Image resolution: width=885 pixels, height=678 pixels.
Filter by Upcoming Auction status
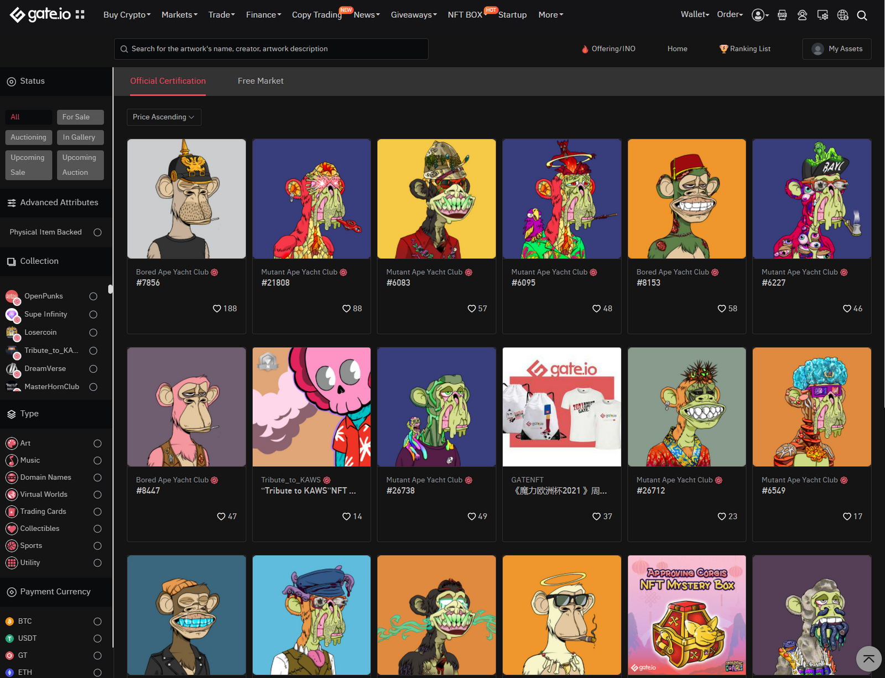pos(80,165)
